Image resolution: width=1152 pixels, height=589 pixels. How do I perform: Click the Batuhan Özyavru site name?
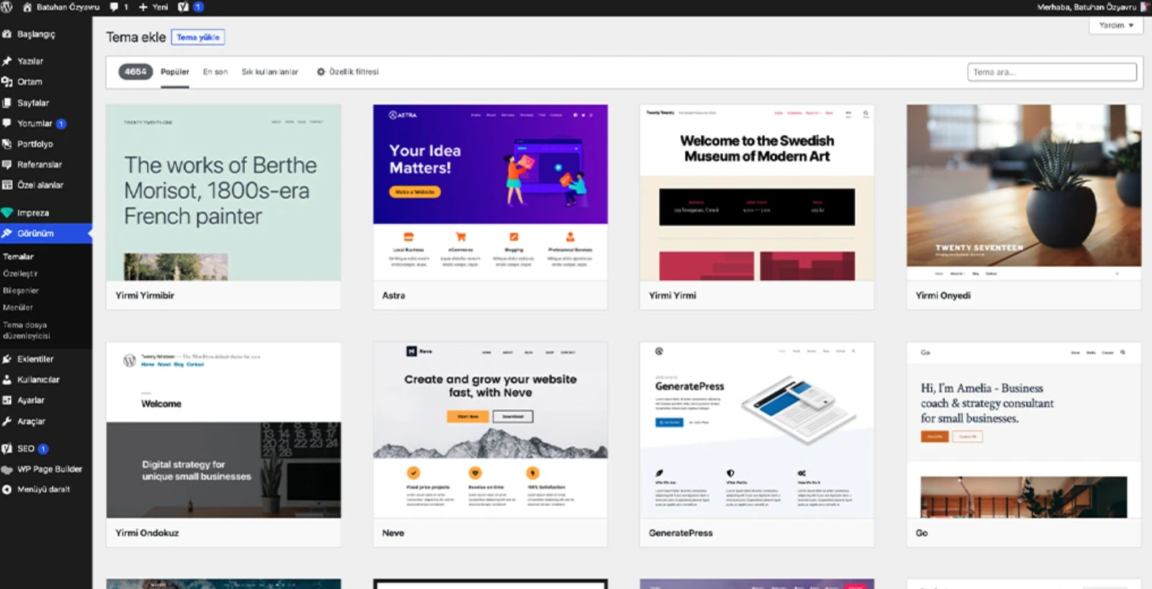point(68,7)
